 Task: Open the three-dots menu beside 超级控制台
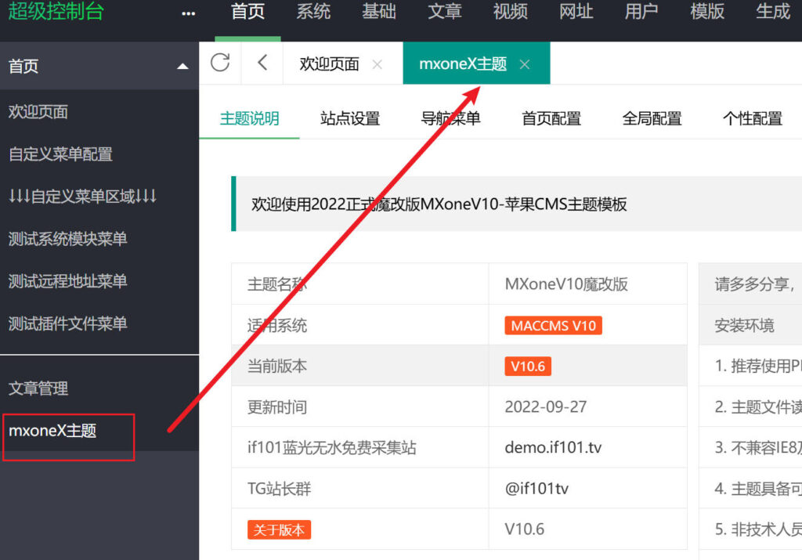(x=189, y=13)
